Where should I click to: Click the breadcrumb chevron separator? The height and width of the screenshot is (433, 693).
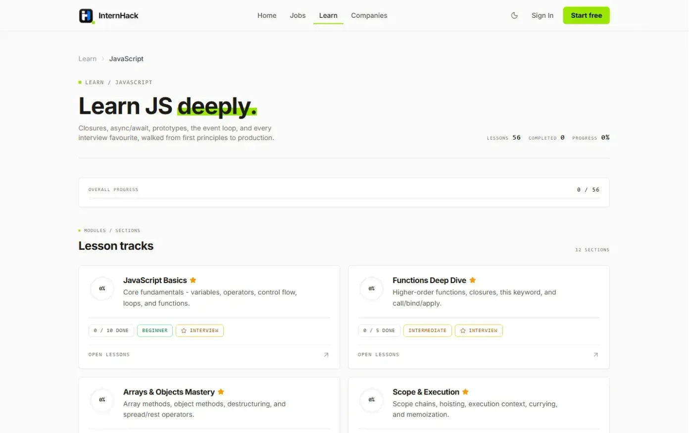103,59
